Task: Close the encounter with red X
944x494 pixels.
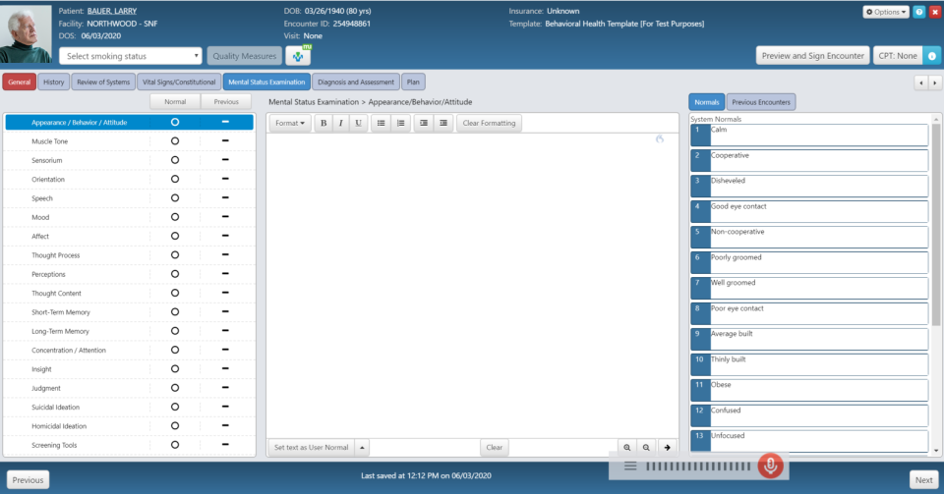Action: [x=934, y=12]
